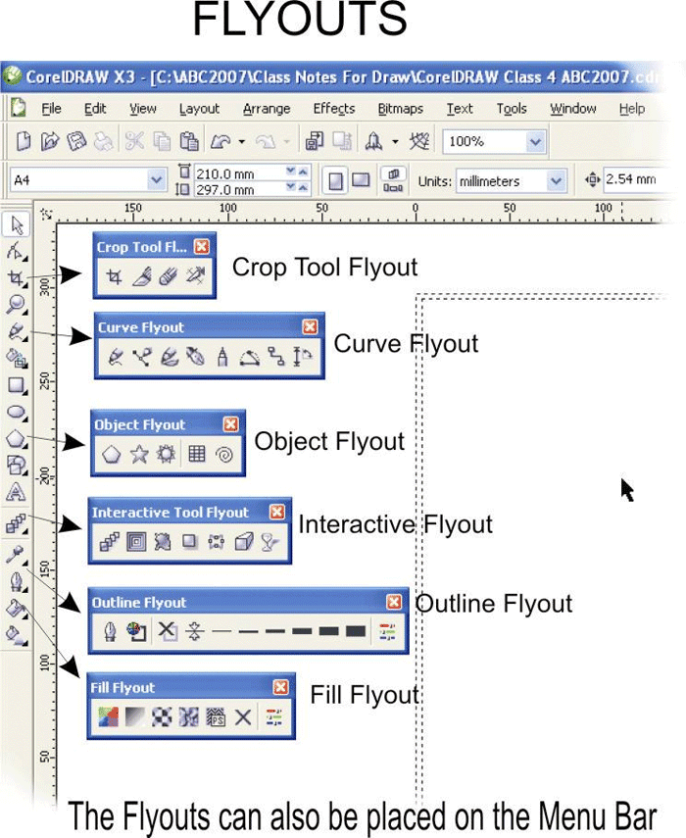
Task: Click the Graph Paper tool in the Object flyout
Action: click(197, 454)
